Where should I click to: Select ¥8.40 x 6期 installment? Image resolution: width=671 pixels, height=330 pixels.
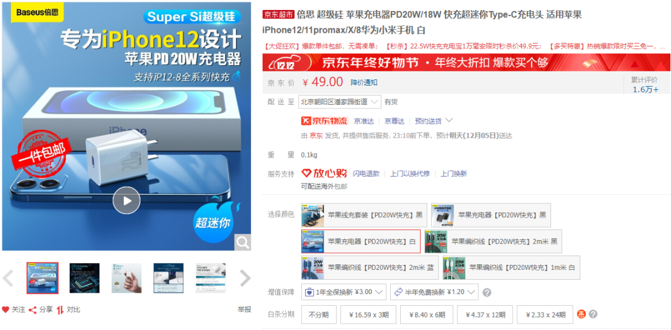[x=427, y=314]
